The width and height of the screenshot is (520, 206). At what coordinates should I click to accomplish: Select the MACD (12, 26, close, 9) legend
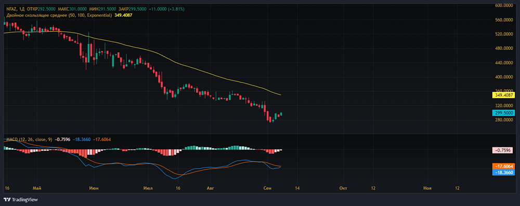30,140
